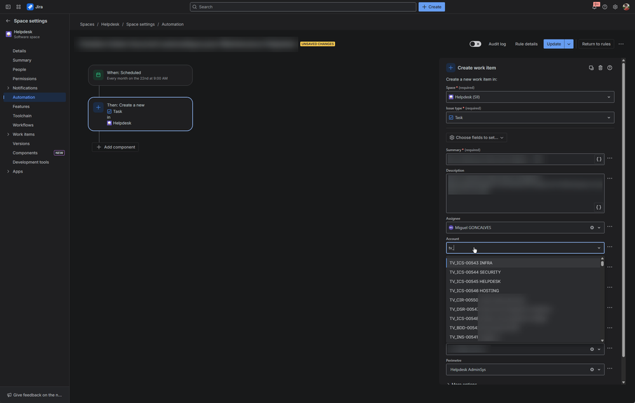Viewport: 635px width, 403px height.
Task: Open the Perimetre dropdown arrow
Action: (599, 369)
